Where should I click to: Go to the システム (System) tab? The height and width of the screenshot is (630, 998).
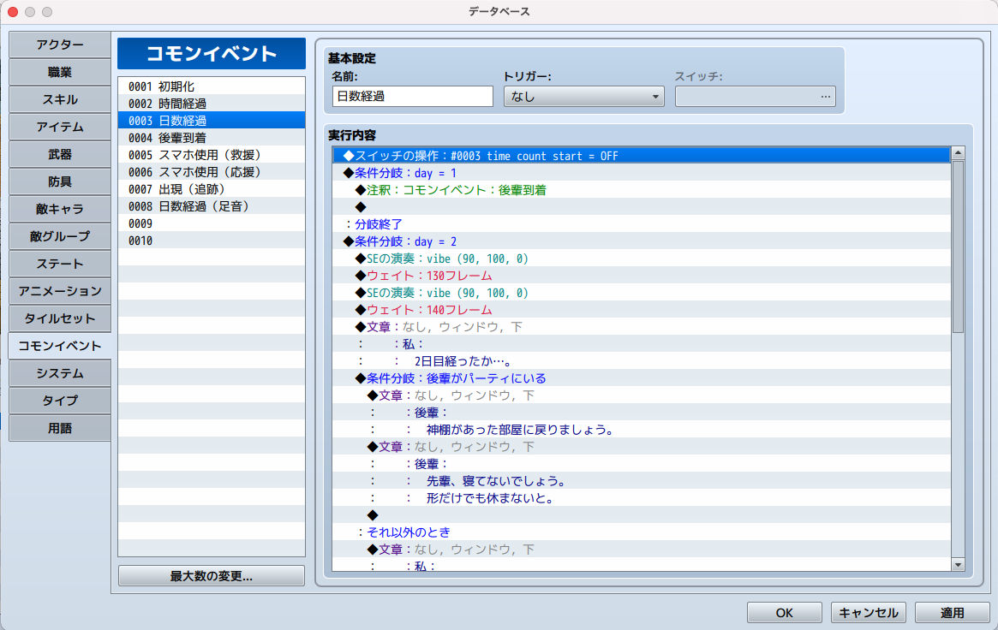click(x=60, y=373)
